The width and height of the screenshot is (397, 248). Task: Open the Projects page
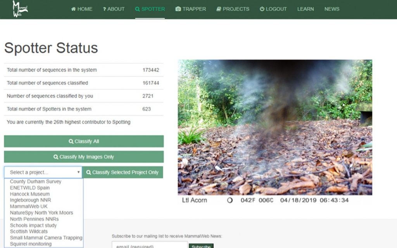coord(233,9)
